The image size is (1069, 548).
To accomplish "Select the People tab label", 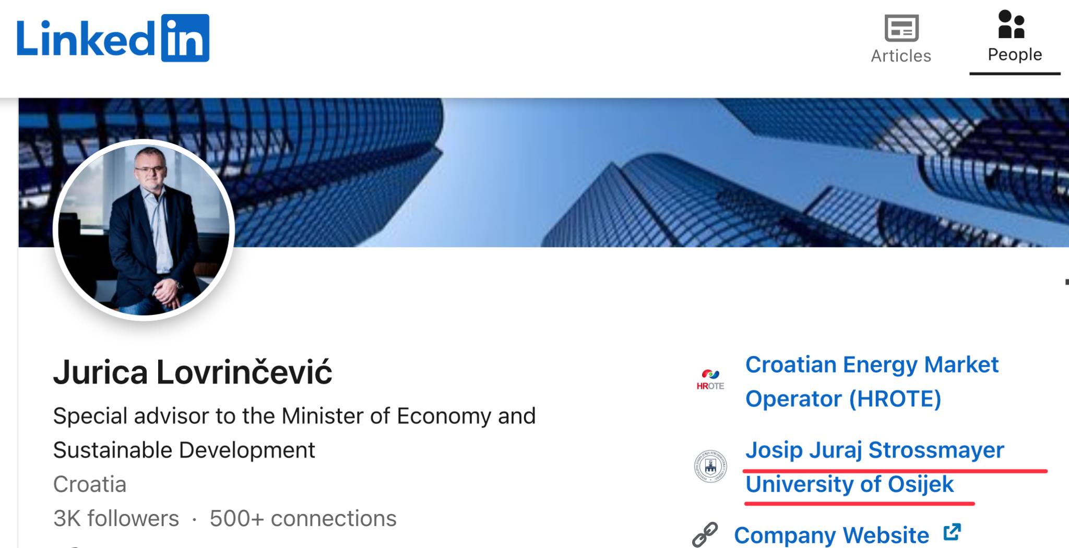I will pyautogui.click(x=1015, y=55).
